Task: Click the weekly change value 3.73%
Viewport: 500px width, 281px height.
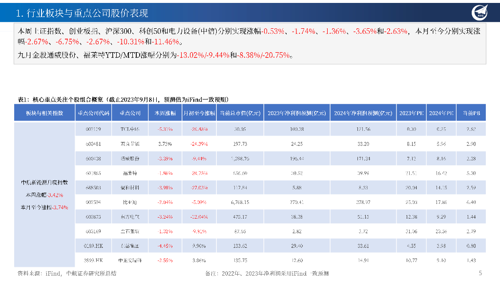Action: tap(165, 144)
